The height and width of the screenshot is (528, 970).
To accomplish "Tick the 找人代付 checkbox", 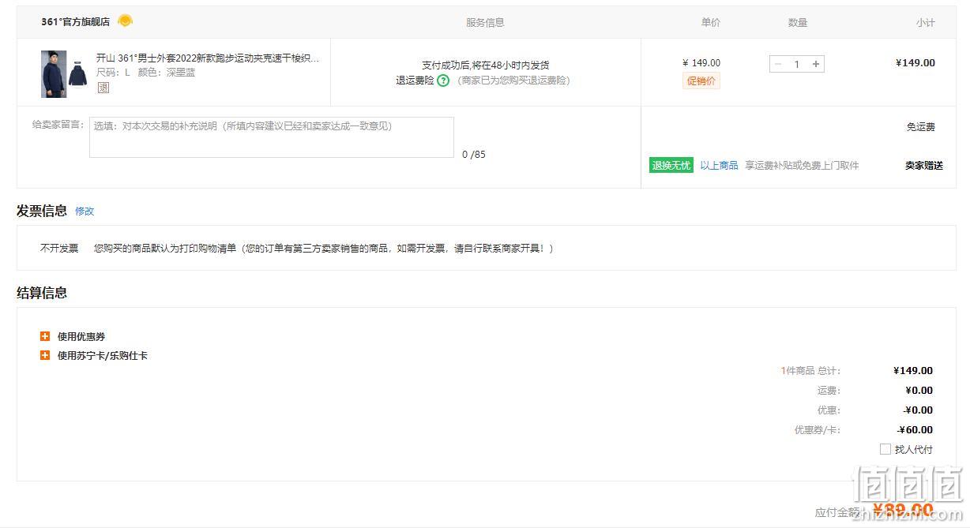I will [x=885, y=449].
